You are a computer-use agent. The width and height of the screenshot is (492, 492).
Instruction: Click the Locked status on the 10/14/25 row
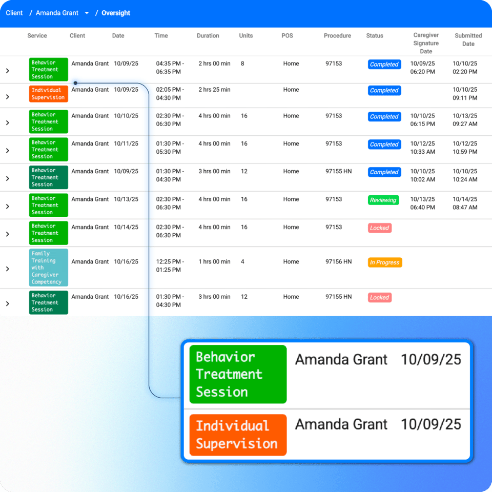point(379,228)
